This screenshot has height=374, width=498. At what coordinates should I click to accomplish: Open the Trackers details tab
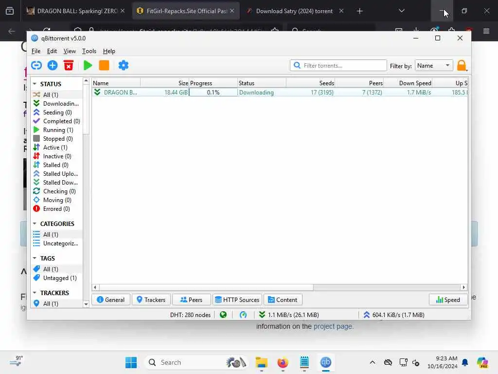[x=151, y=299]
